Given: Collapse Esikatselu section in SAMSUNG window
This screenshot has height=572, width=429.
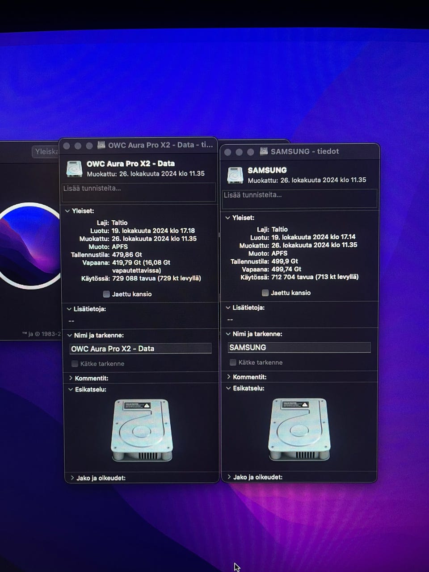Looking at the screenshot, I should point(229,388).
